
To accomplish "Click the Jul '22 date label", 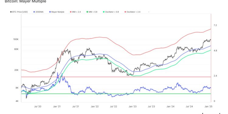I will (x=114, y=106).
